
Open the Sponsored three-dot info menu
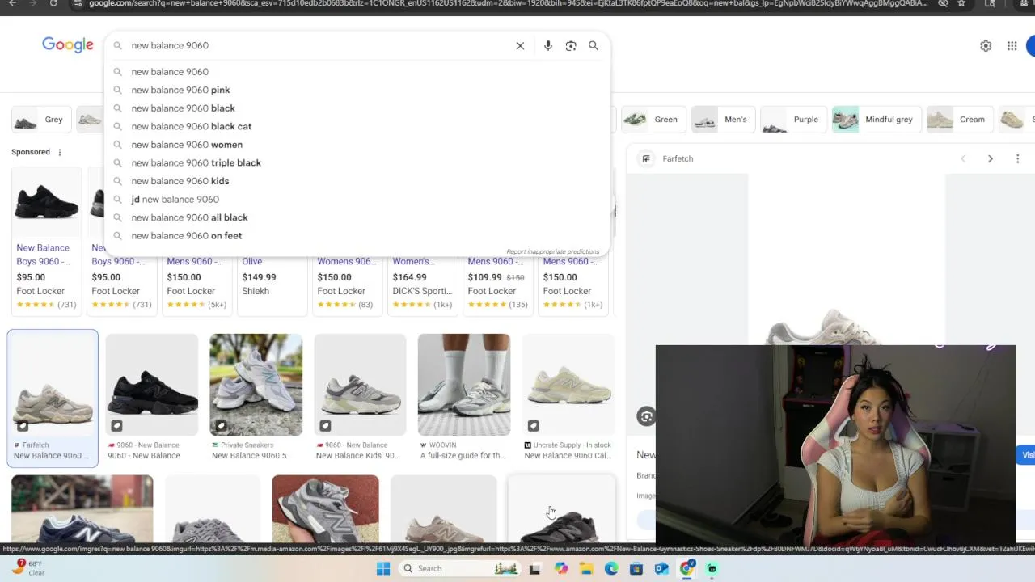[x=59, y=152]
